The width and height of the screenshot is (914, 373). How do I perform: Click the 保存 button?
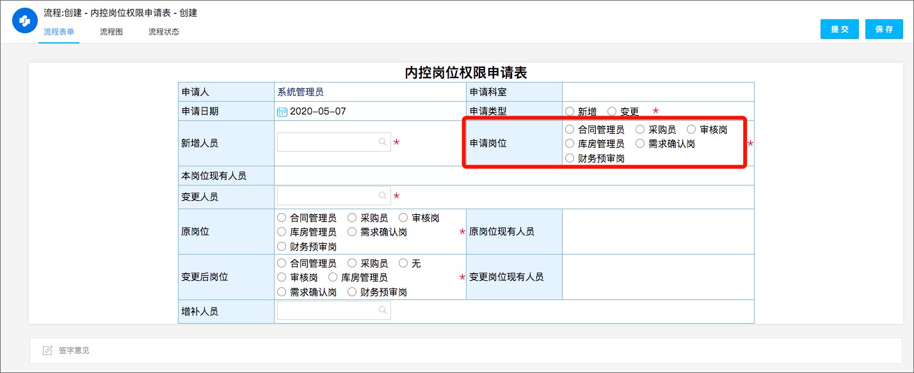(885, 29)
